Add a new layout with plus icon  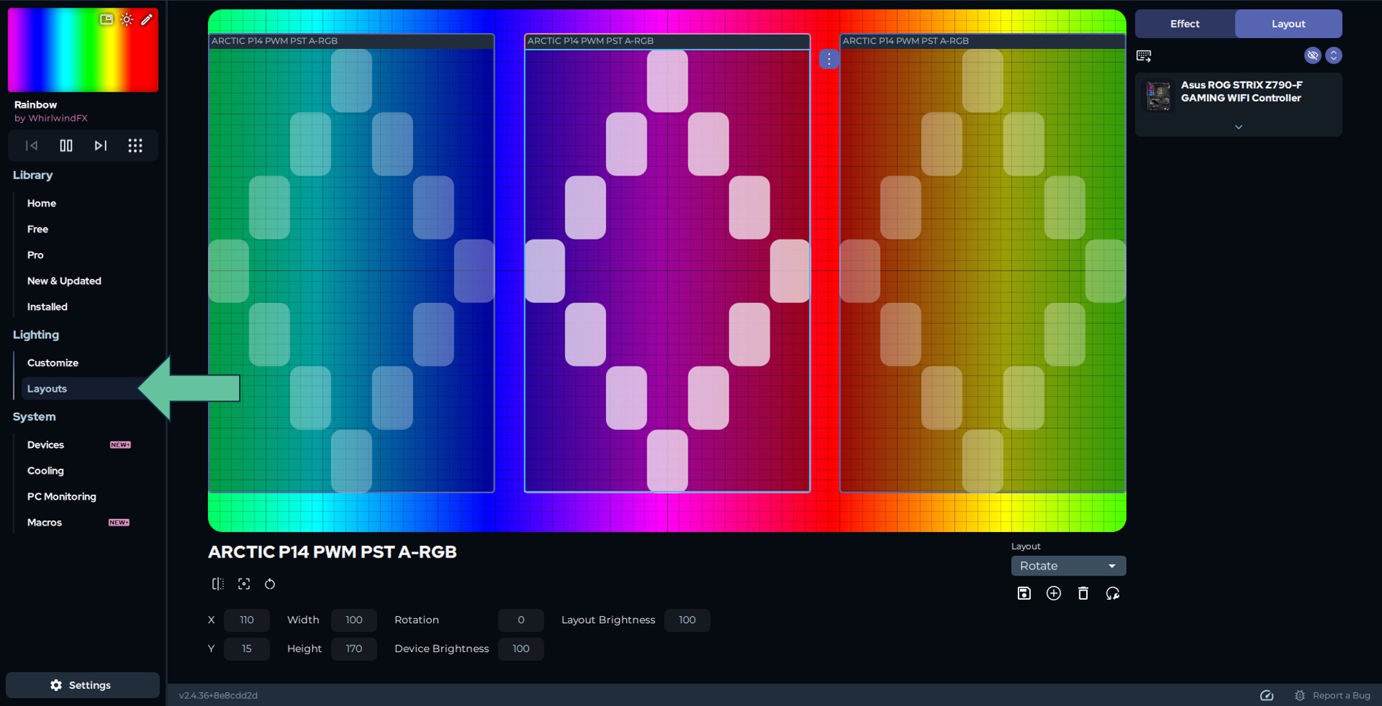click(1054, 594)
